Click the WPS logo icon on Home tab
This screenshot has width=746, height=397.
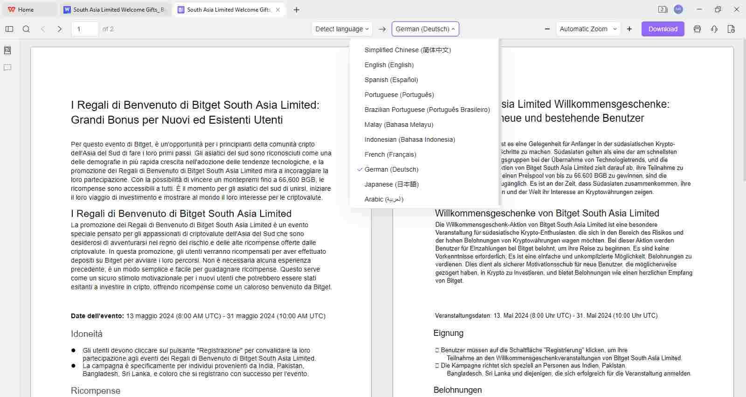pyautogui.click(x=11, y=9)
